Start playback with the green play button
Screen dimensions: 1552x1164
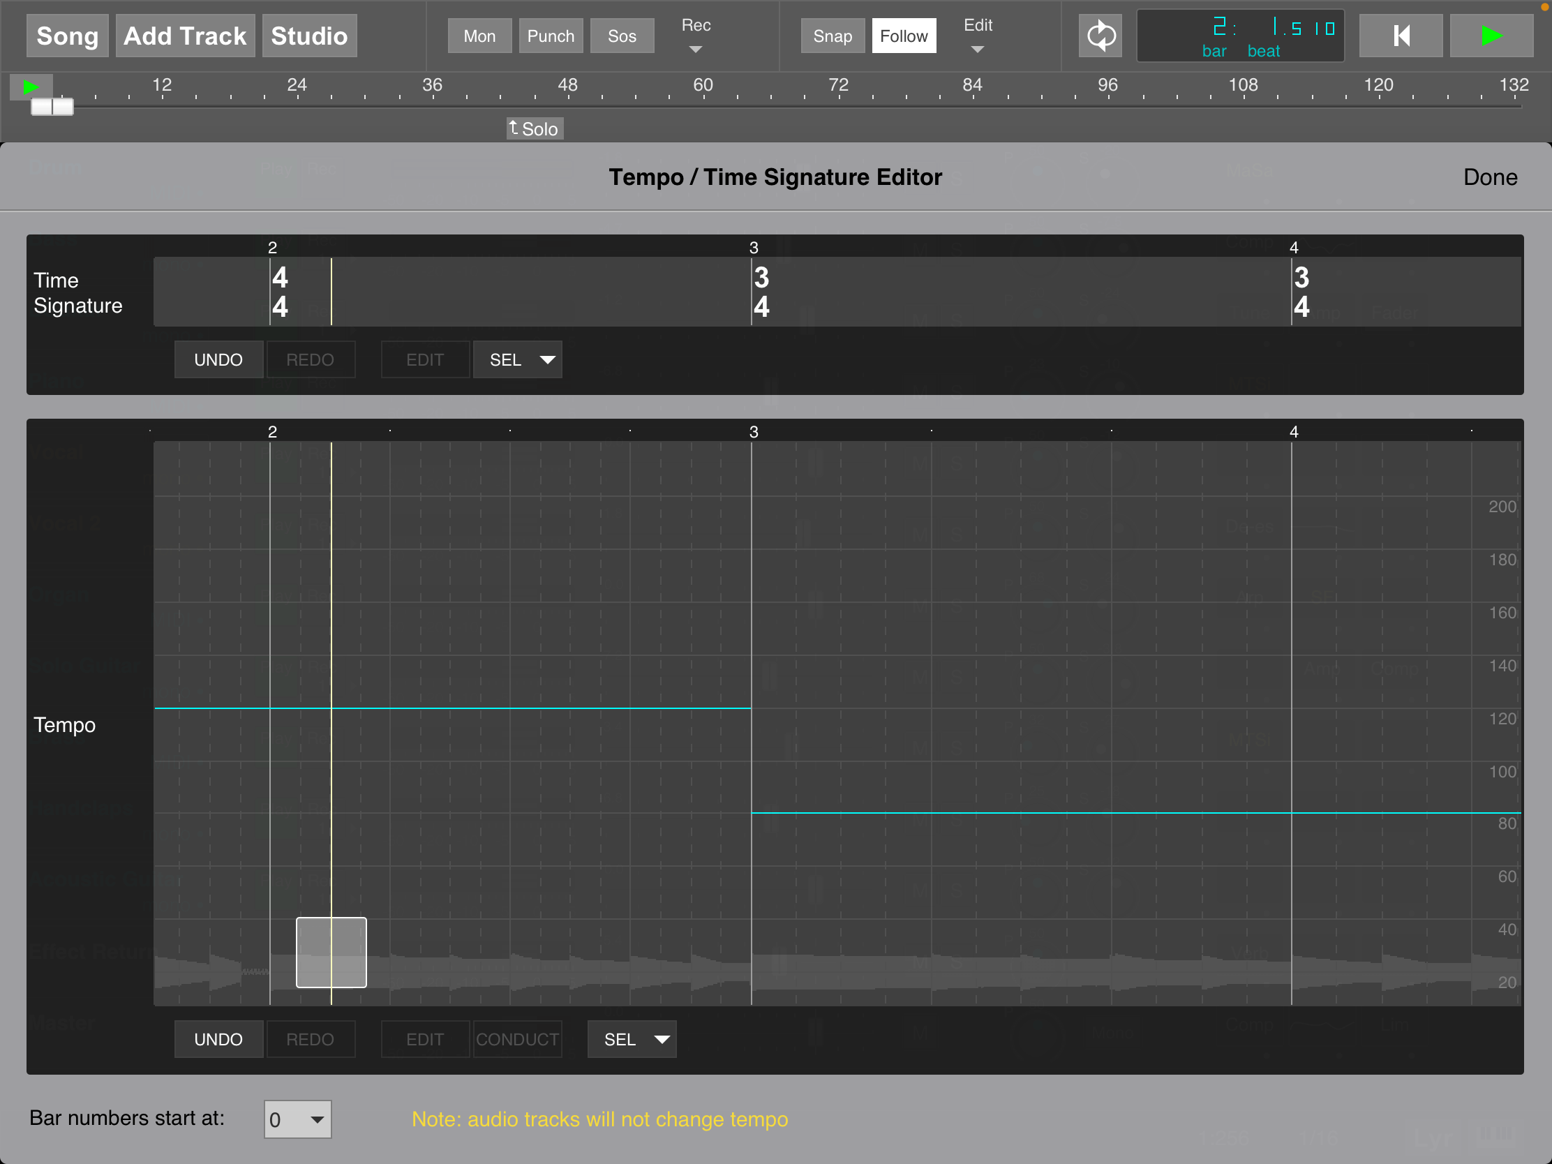click(x=1491, y=36)
